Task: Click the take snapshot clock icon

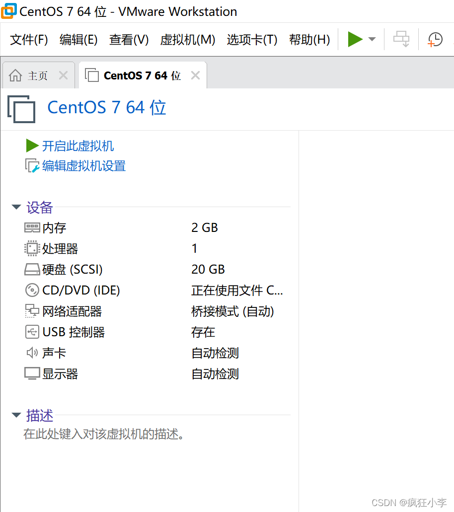Action: pos(435,40)
